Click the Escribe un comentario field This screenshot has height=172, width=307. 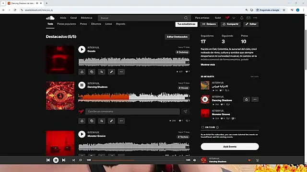[x=132, y=111]
